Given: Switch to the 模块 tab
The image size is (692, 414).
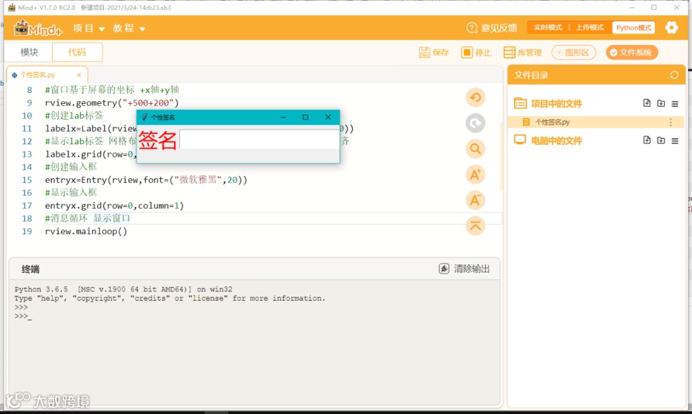Looking at the screenshot, I should coord(29,52).
